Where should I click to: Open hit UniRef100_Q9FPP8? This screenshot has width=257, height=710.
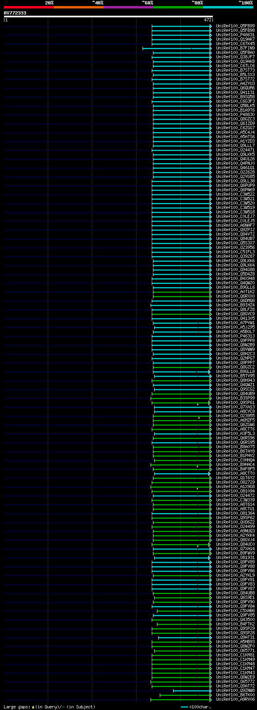235,340
